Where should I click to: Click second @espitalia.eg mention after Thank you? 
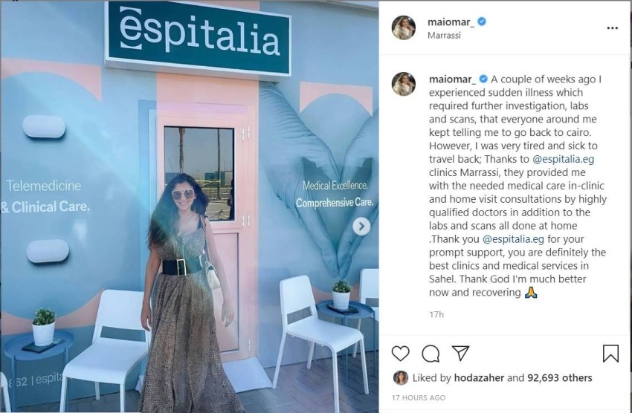513,239
